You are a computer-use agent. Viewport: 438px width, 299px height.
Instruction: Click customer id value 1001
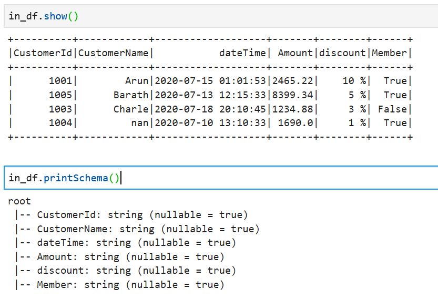60,81
